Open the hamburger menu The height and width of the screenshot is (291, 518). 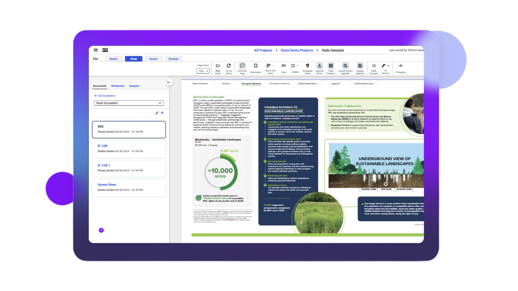96,50
